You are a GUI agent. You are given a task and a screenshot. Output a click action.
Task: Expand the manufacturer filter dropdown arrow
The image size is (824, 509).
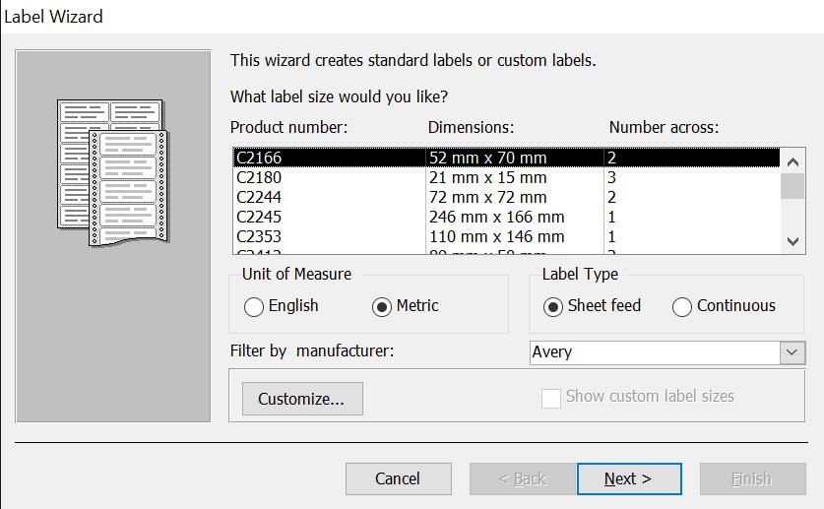(x=792, y=351)
